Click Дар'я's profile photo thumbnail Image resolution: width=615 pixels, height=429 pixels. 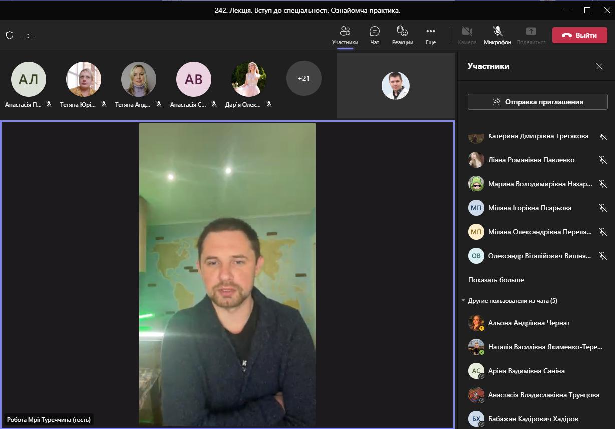(x=248, y=79)
